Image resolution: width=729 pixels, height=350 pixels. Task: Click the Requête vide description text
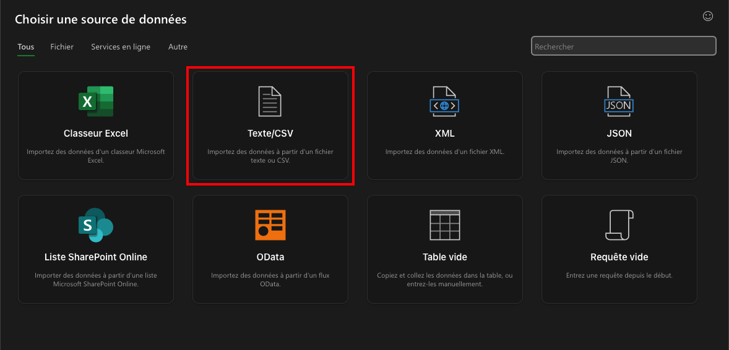pos(619,276)
